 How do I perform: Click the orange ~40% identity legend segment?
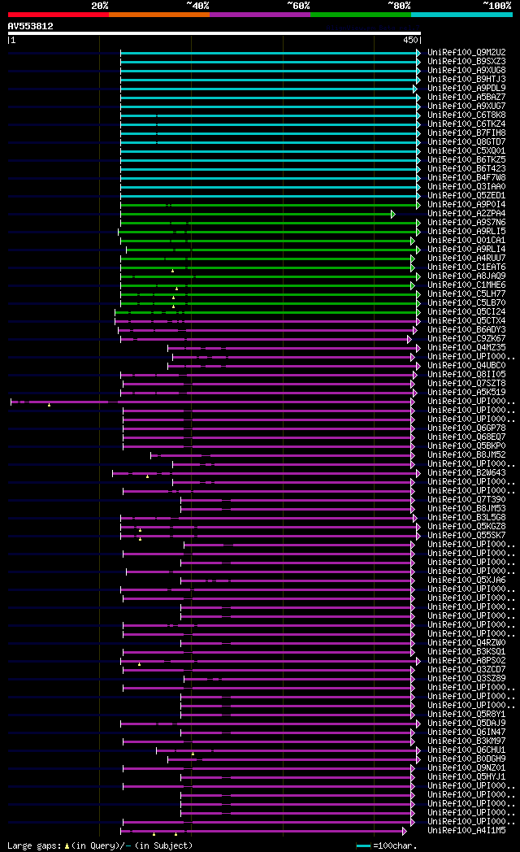click(x=159, y=15)
